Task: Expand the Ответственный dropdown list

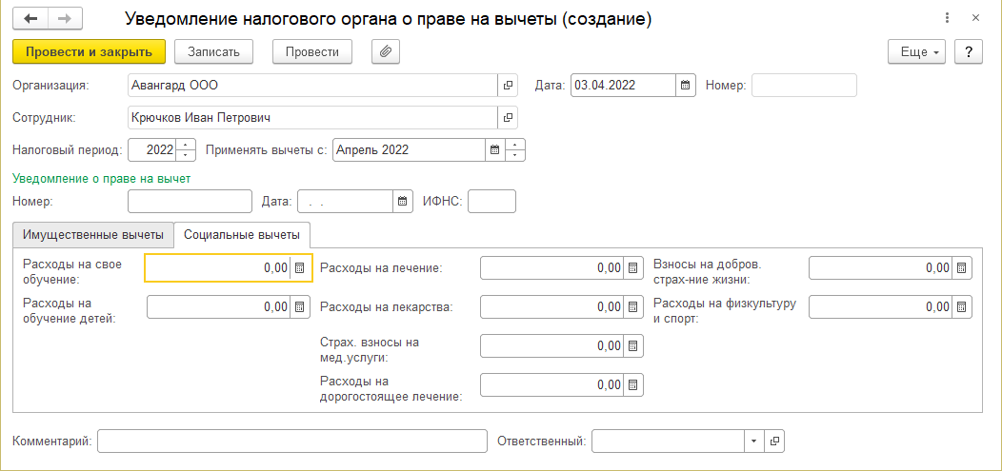Action: click(753, 442)
